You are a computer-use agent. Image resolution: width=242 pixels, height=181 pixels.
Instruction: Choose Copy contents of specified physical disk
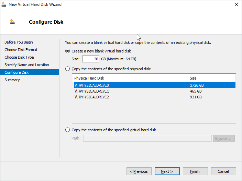[68, 69]
